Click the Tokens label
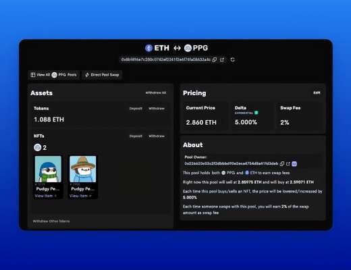This screenshot has width=351, height=270. tap(41, 109)
